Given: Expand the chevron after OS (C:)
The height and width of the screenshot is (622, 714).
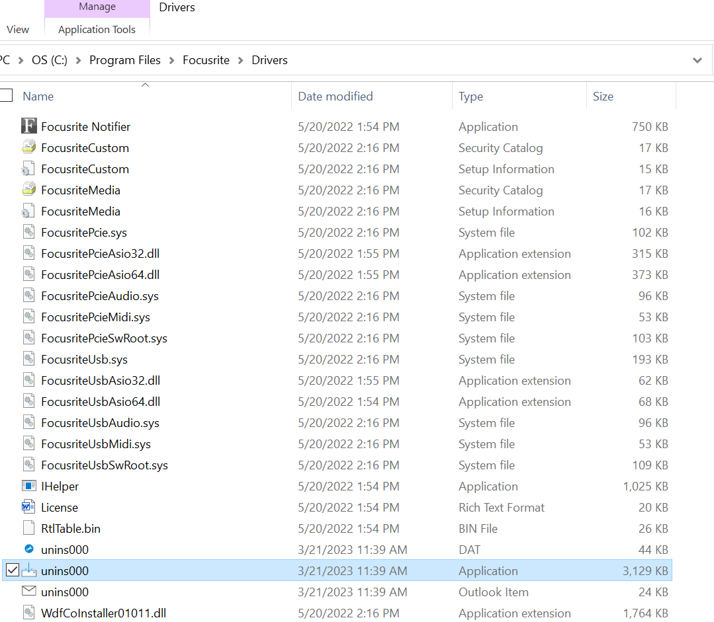Looking at the screenshot, I should [78, 60].
